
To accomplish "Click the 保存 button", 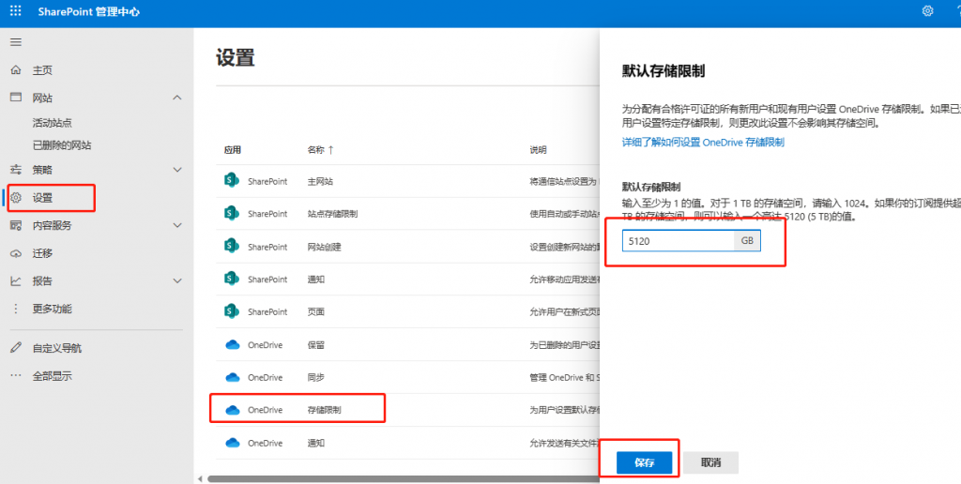I will coord(644,462).
